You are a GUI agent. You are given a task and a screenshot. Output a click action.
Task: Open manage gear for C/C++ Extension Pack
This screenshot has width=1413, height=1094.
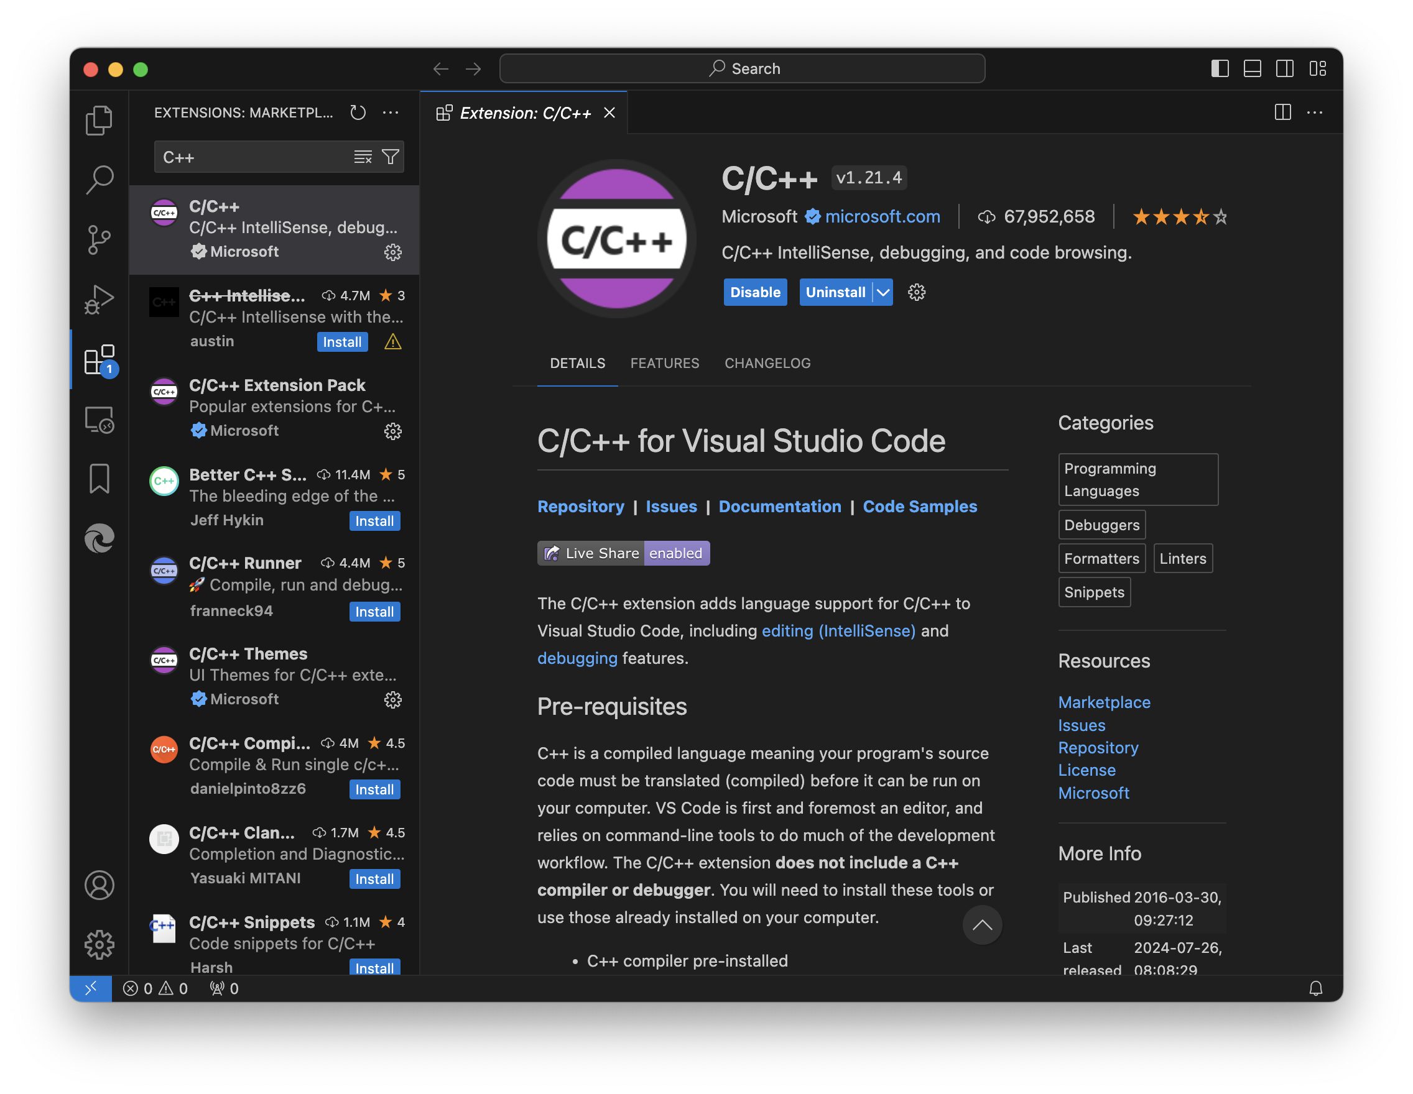pos(392,431)
